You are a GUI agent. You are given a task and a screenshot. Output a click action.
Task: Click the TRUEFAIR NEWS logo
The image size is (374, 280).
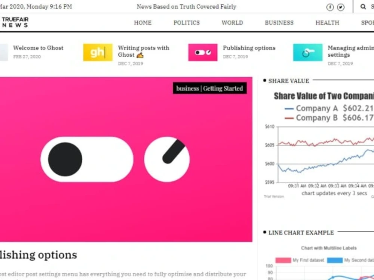tap(15, 22)
